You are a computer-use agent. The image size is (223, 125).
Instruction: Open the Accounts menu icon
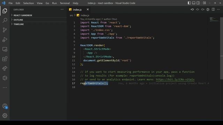click(x=5, y=106)
